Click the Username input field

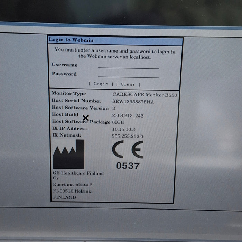pyautogui.click(x=128, y=65)
